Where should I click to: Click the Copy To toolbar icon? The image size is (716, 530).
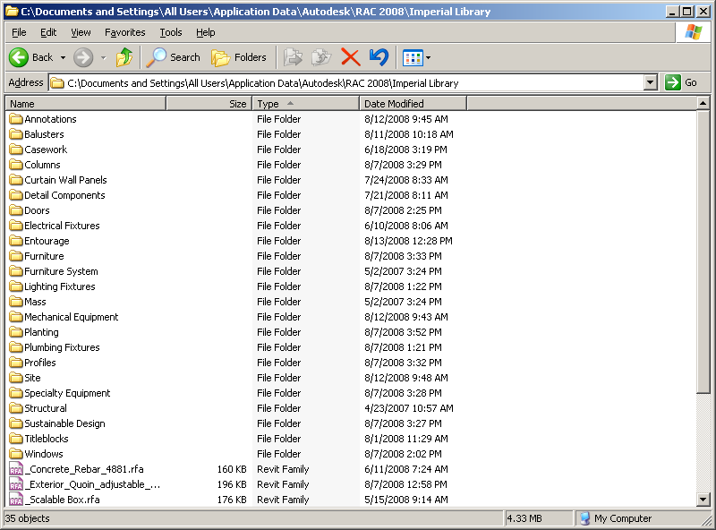(321, 57)
